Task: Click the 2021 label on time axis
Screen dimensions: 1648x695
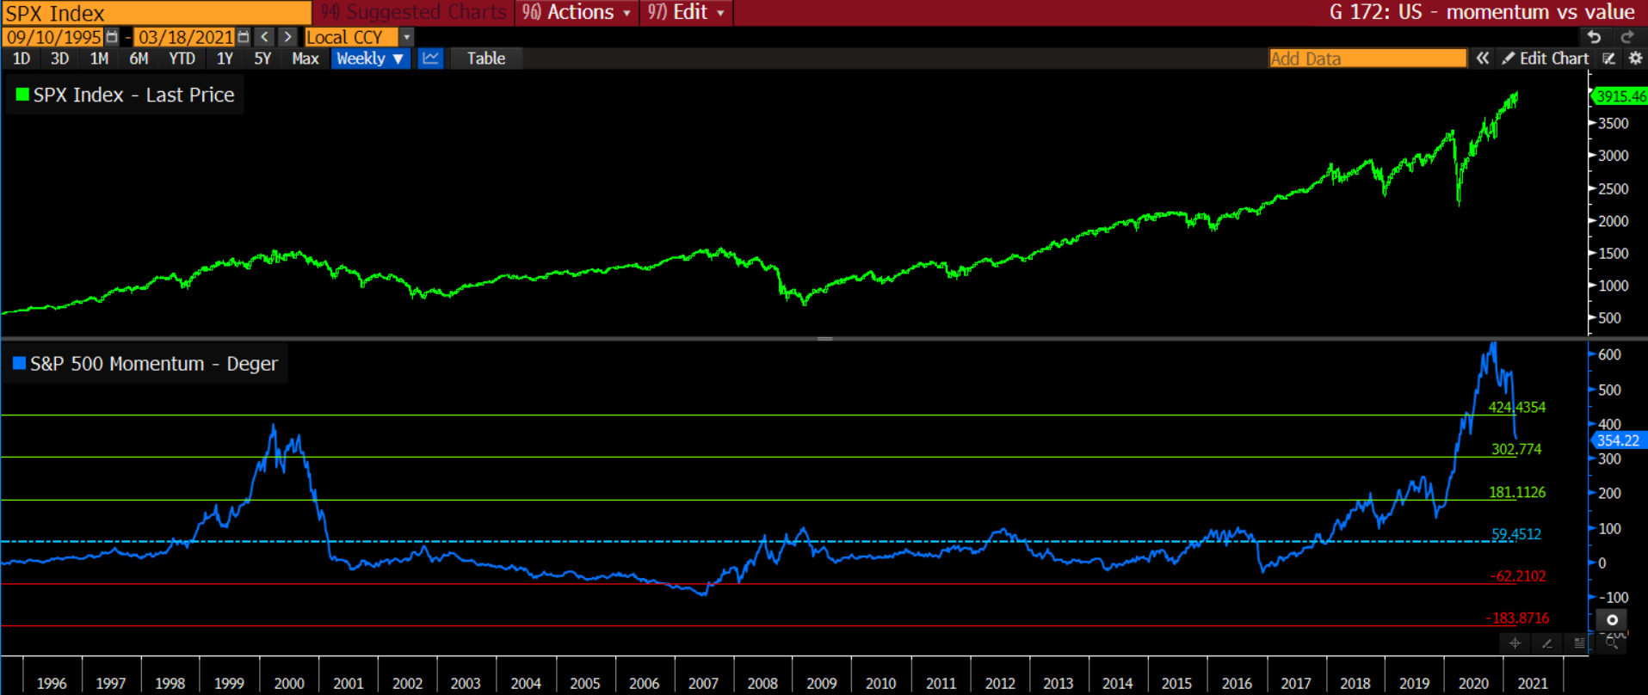Action: click(x=1532, y=683)
